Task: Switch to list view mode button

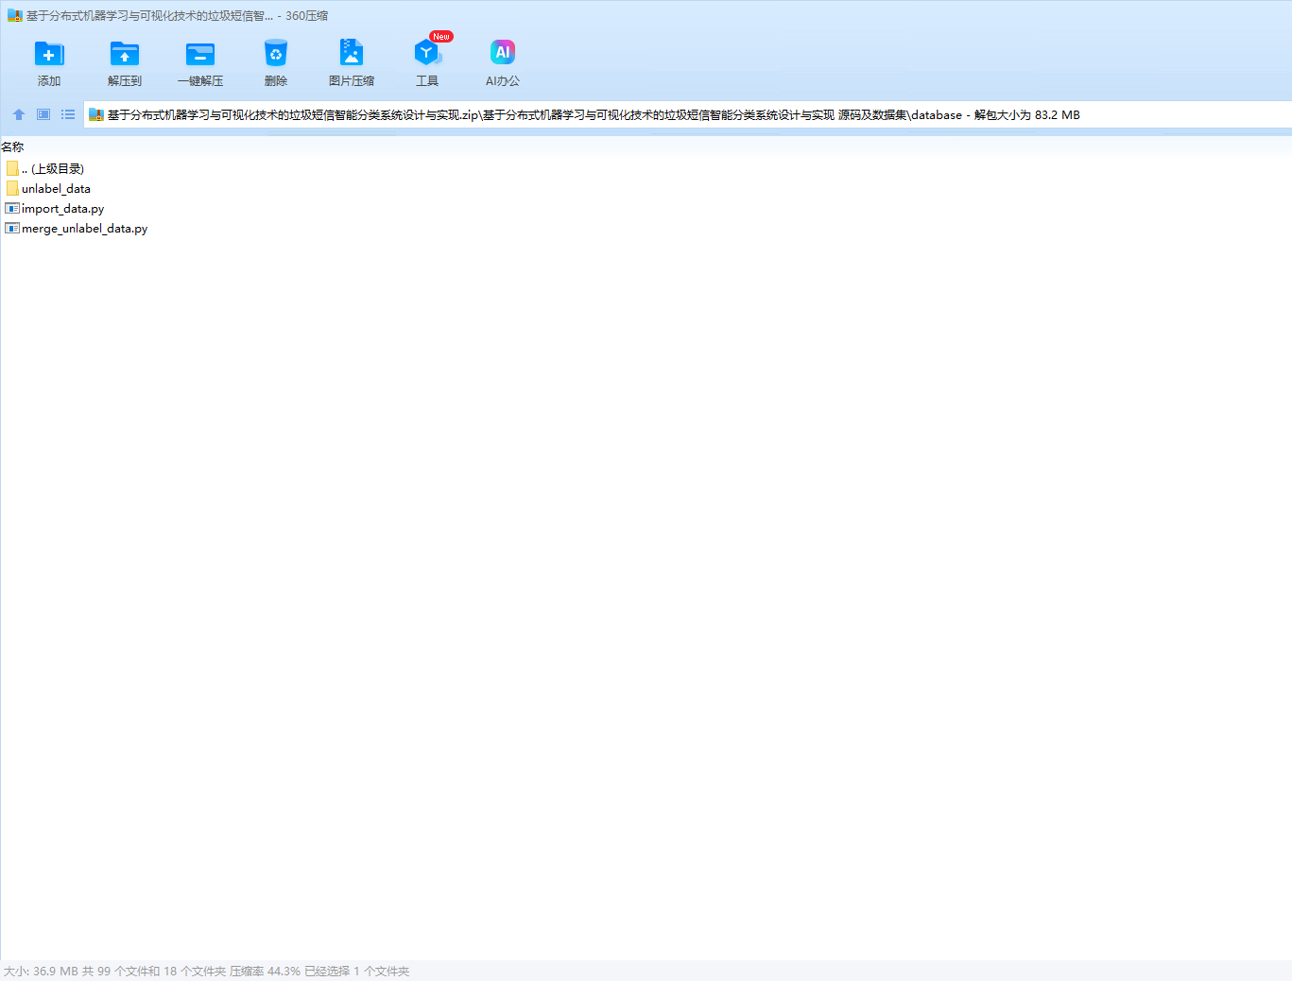Action: tap(68, 114)
